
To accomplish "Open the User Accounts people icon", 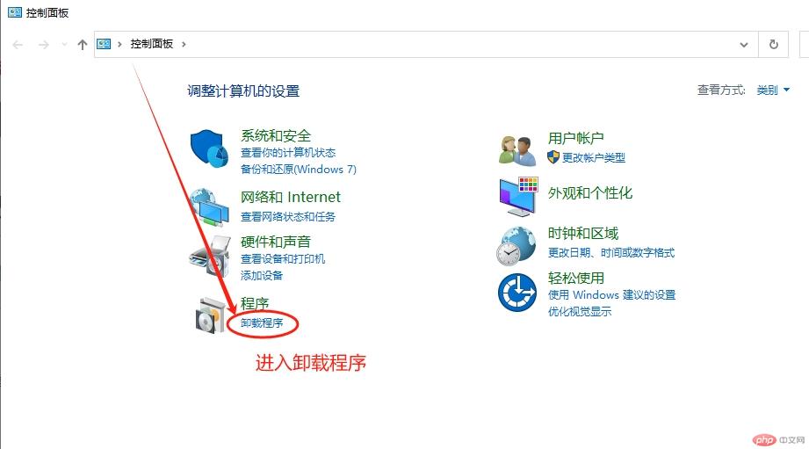I will 517,150.
